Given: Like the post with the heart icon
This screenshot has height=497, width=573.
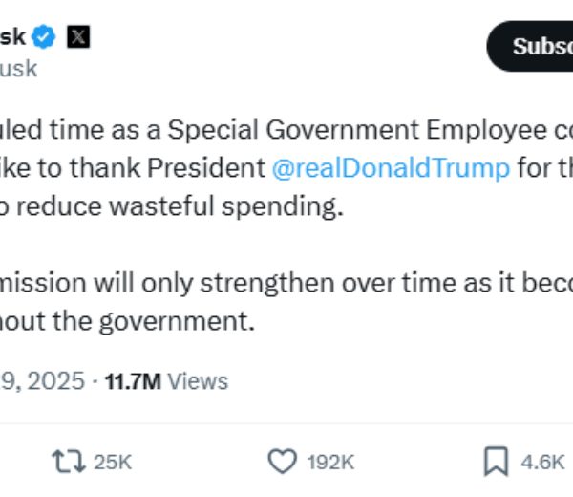Looking at the screenshot, I should (x=282, y=462).
